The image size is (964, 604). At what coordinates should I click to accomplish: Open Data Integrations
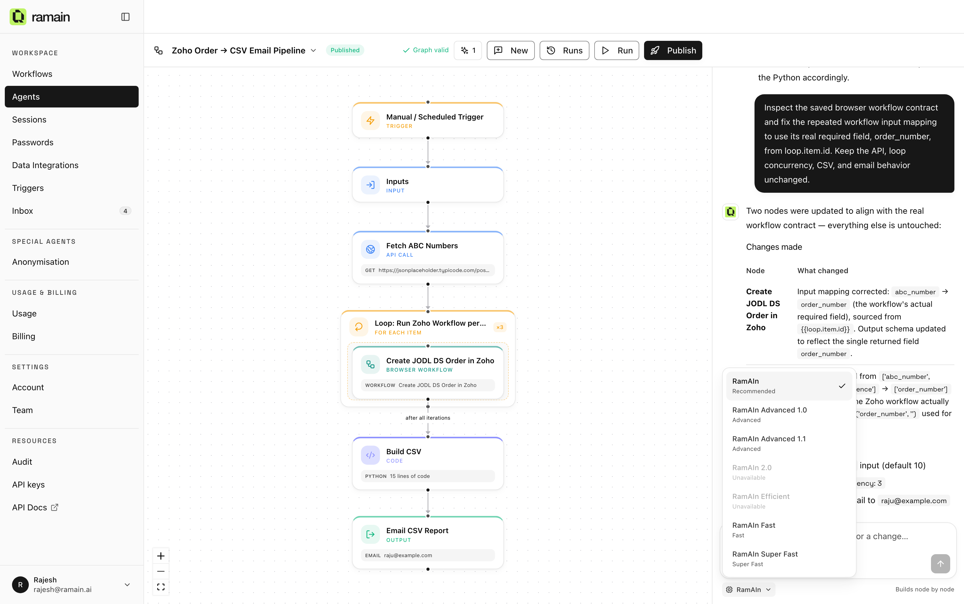tap(71, 165)
